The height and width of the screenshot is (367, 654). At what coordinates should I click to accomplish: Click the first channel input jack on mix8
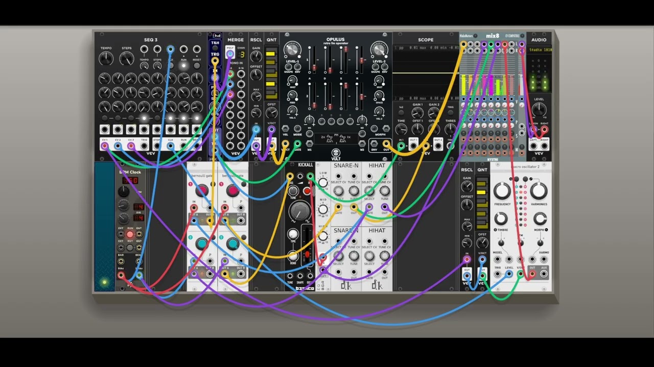[x=464, y=45]
